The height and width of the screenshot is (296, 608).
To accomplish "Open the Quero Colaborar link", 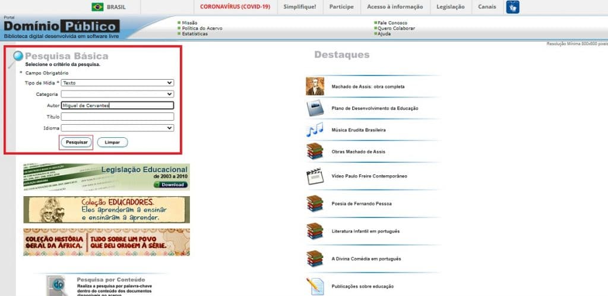I will tap(396, 29).
